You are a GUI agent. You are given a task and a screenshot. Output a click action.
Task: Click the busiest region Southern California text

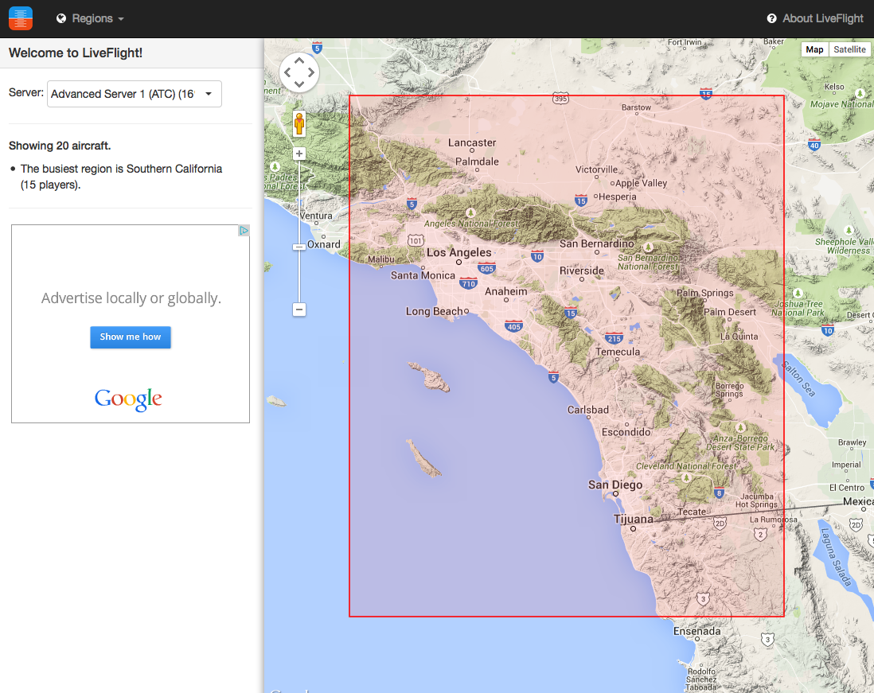tap(121, 177)
